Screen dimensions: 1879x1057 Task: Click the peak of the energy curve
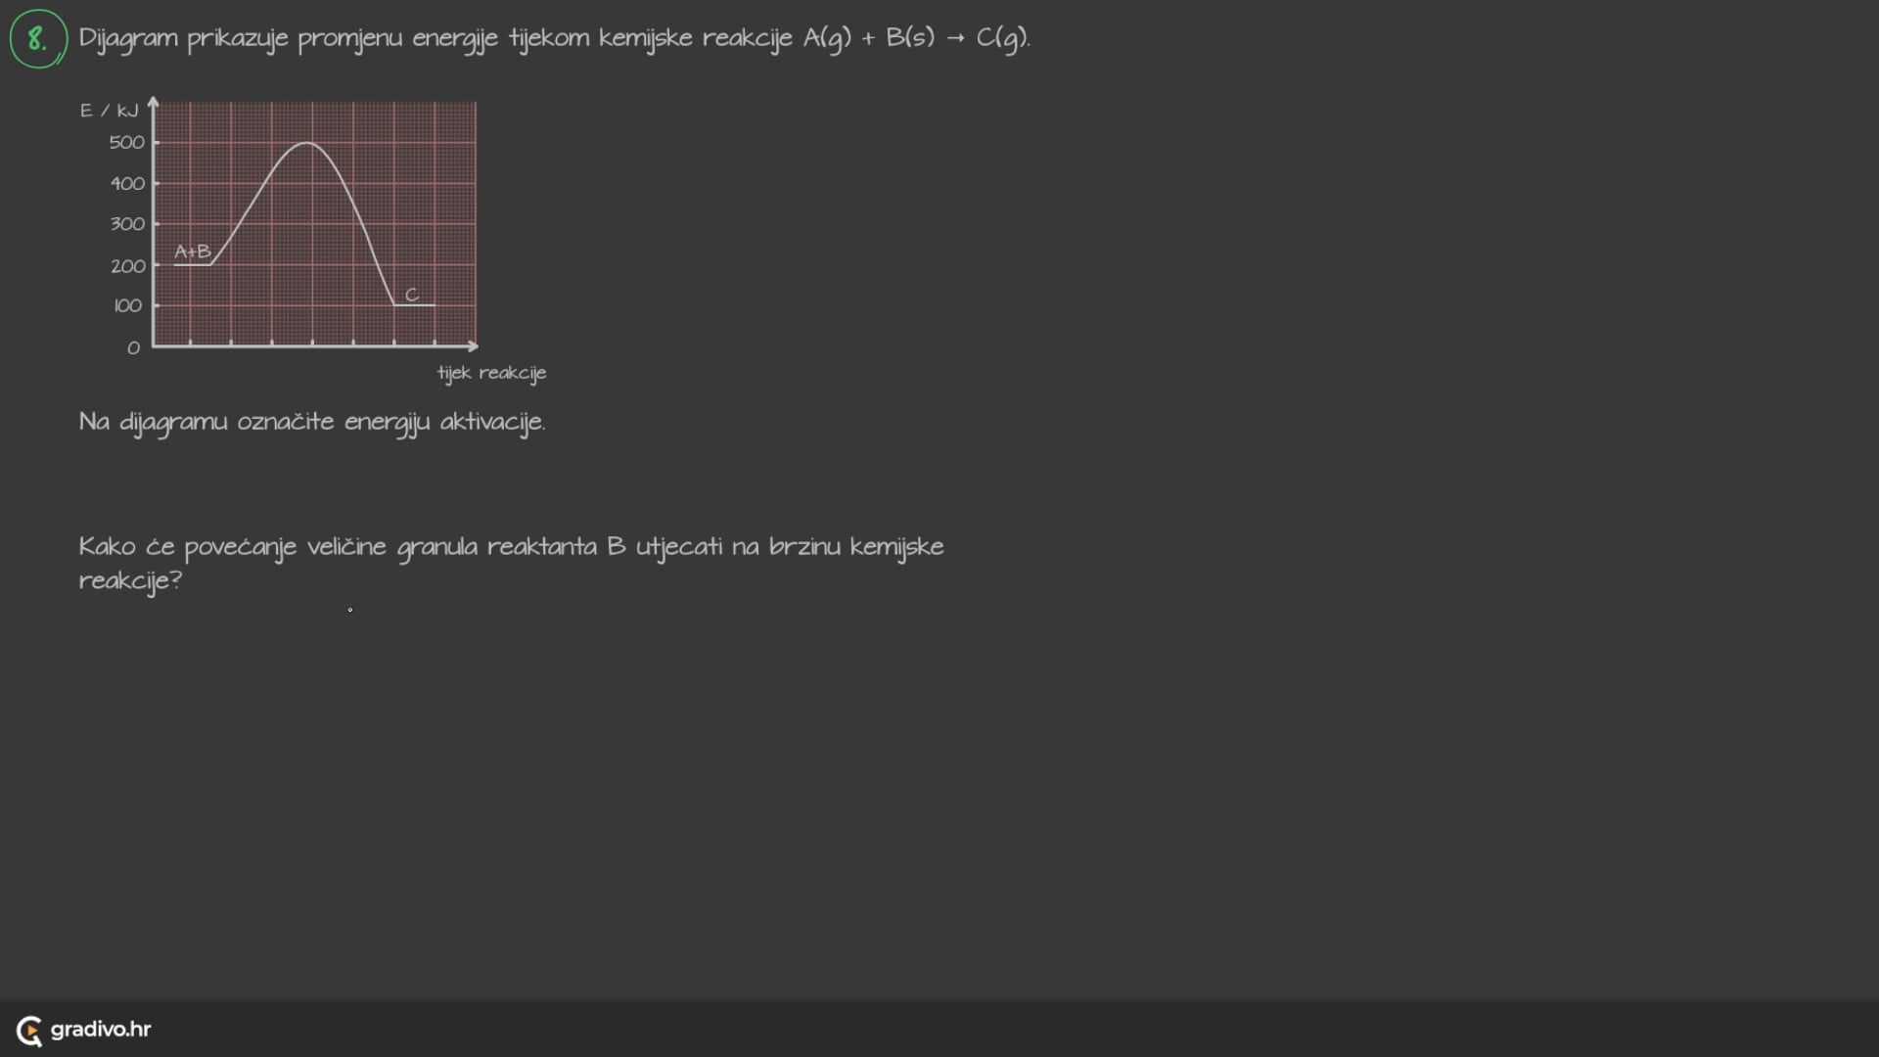306,144
